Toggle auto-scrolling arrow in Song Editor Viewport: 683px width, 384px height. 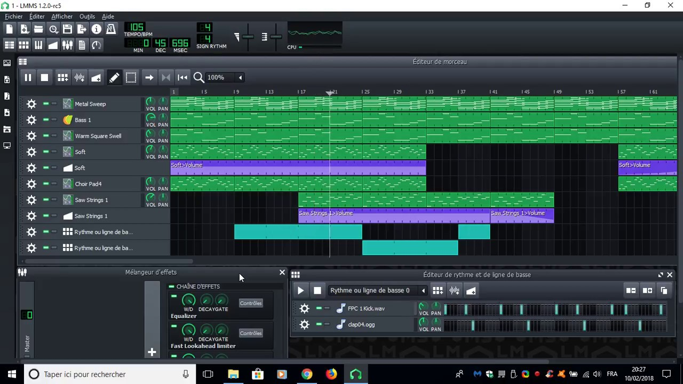tap(149, 78)
